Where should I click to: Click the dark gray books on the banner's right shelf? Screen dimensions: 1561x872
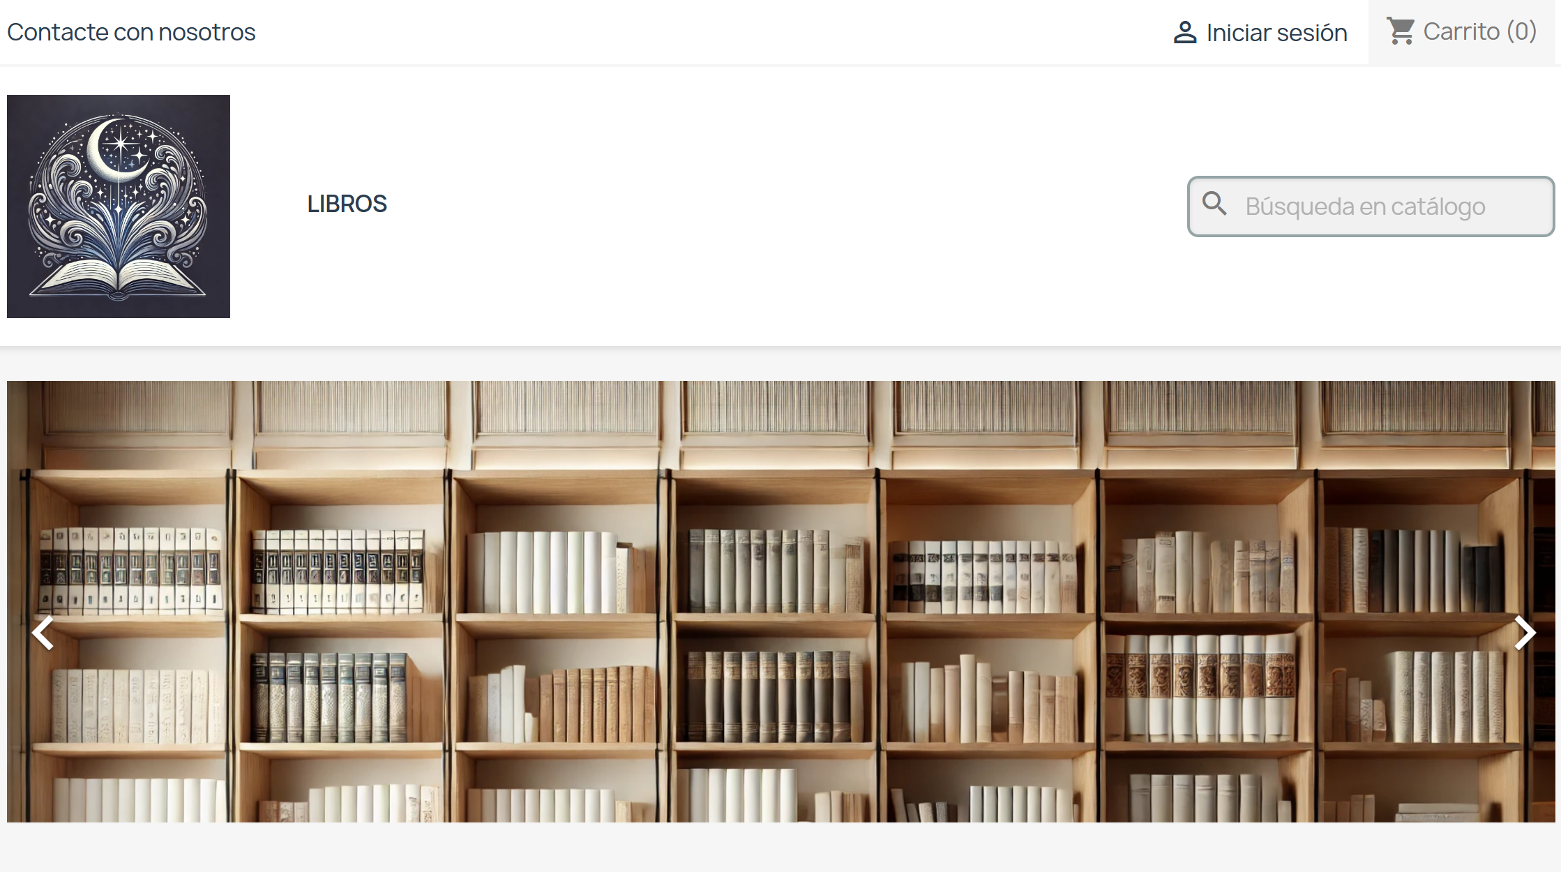point(1415,570)
